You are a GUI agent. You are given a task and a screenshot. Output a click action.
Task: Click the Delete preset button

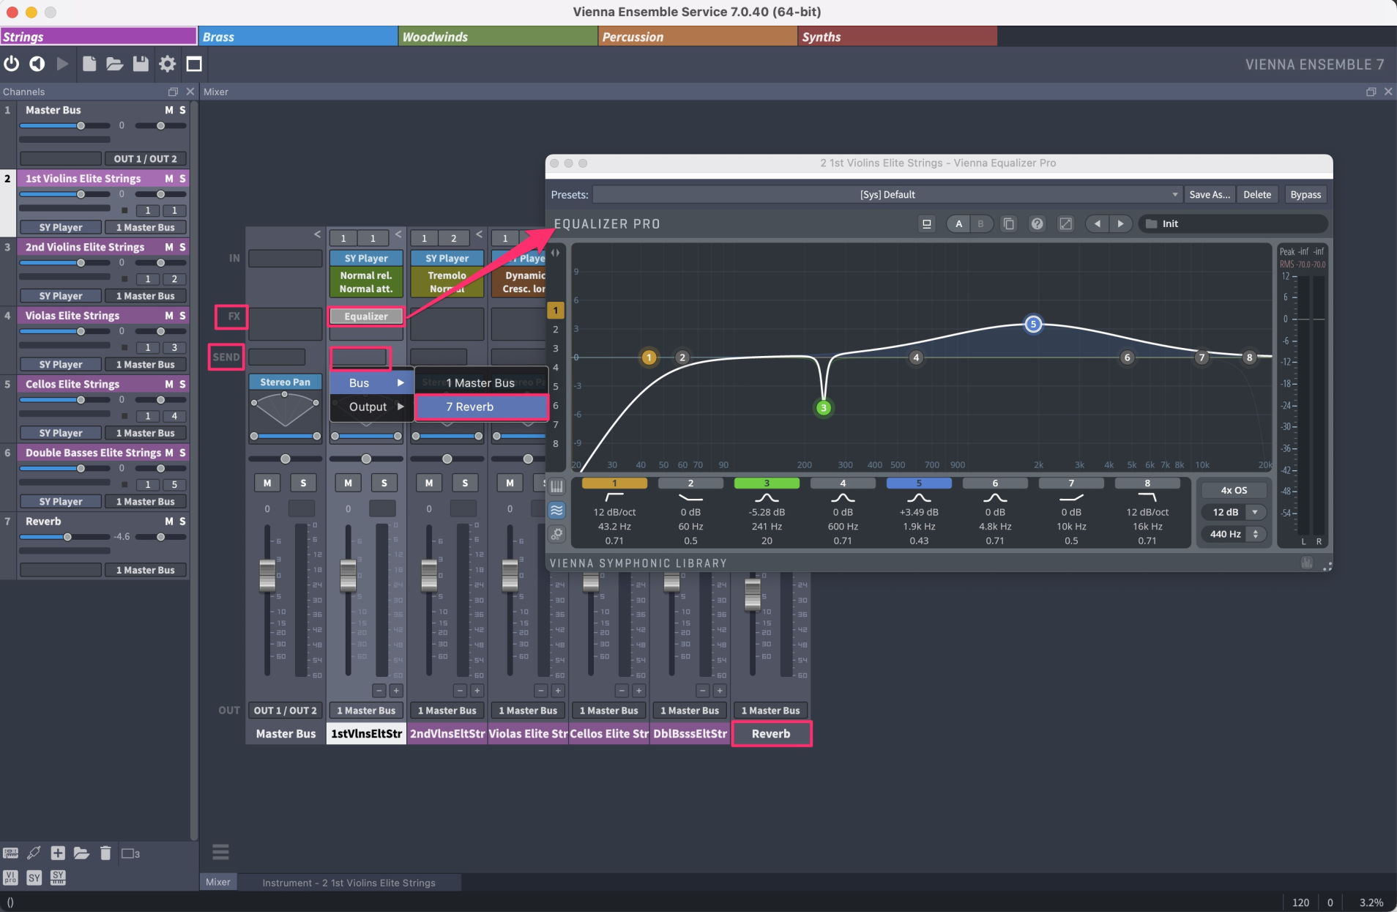click(x=1257, y=195)
